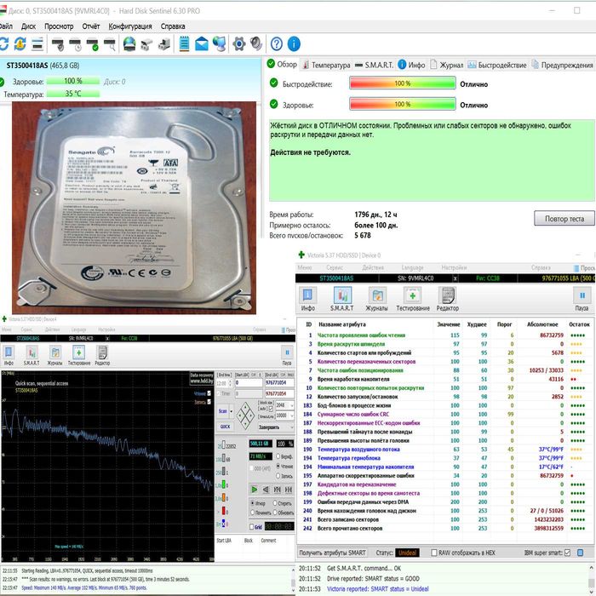596x596 pixels.
Task: Open the Завершить dropdown
Action: click(x=276, y=427)
